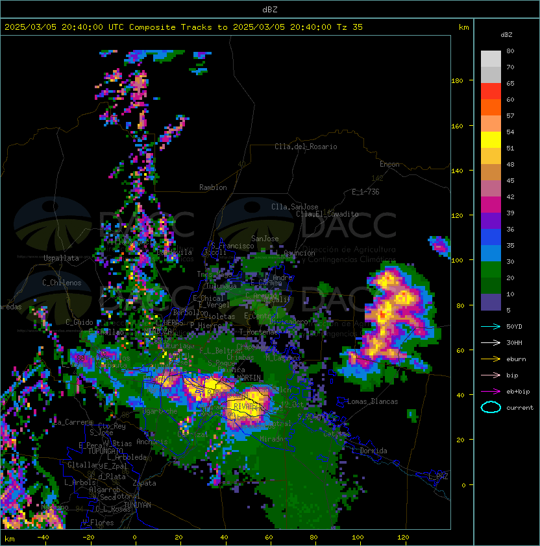Click the '-20' tick on the bottom axis

click(x=88, y=538)
